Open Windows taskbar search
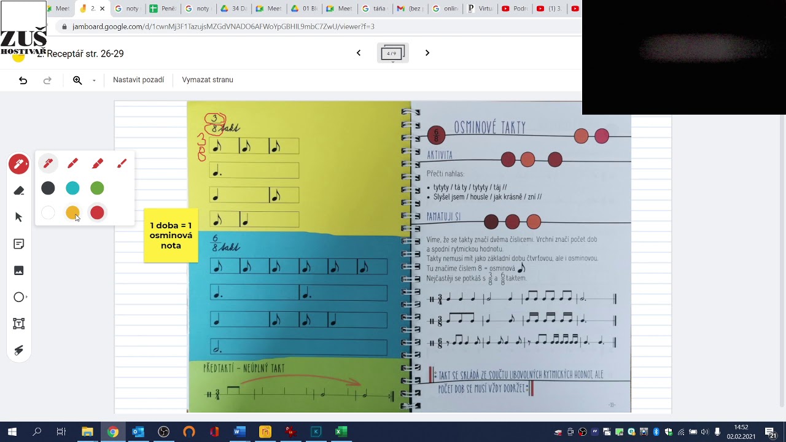 pyautogui.click(x=37, y=432)
